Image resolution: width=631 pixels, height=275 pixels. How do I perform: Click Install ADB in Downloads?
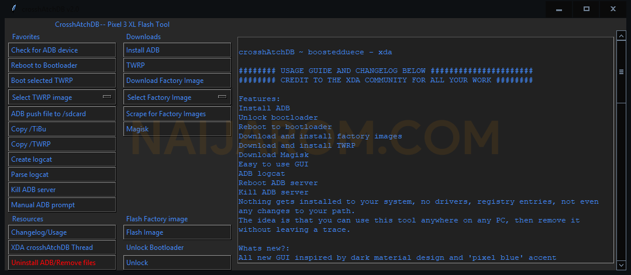coord(177,50)
